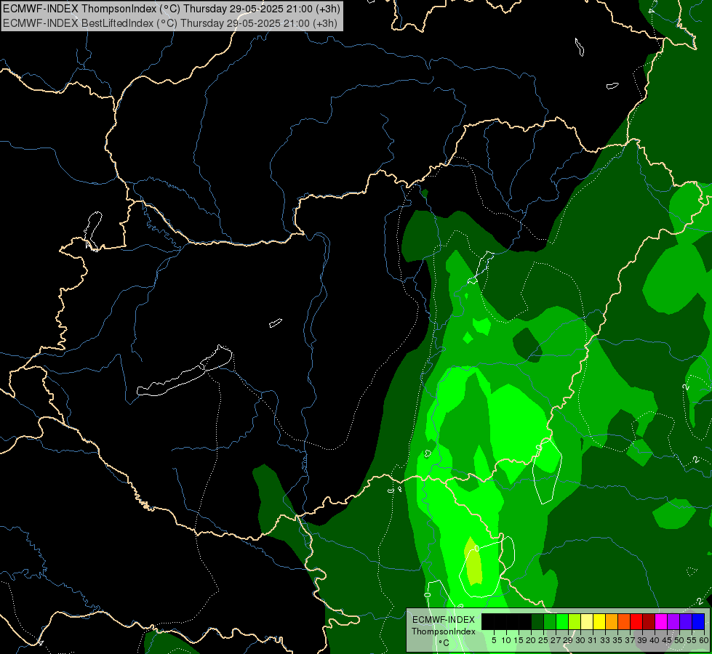Click the legend tick value 15
The image size is (712, 654).
tap(519, 640)
